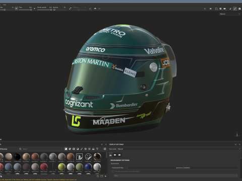Click the orange warning message in status bar
242x181 pixels.
(x=38, y=179)
